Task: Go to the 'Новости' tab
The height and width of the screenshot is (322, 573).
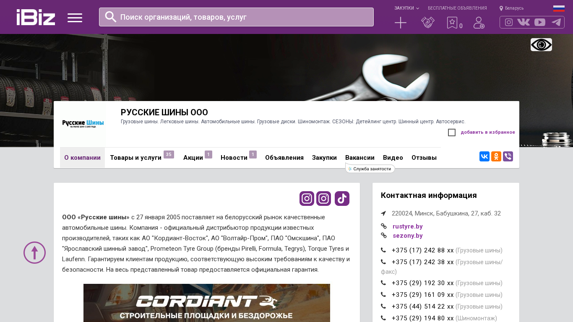Action: (x=234, y=158)
